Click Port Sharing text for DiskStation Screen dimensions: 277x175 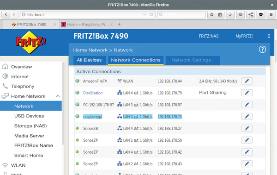click(x=213, y=93)
